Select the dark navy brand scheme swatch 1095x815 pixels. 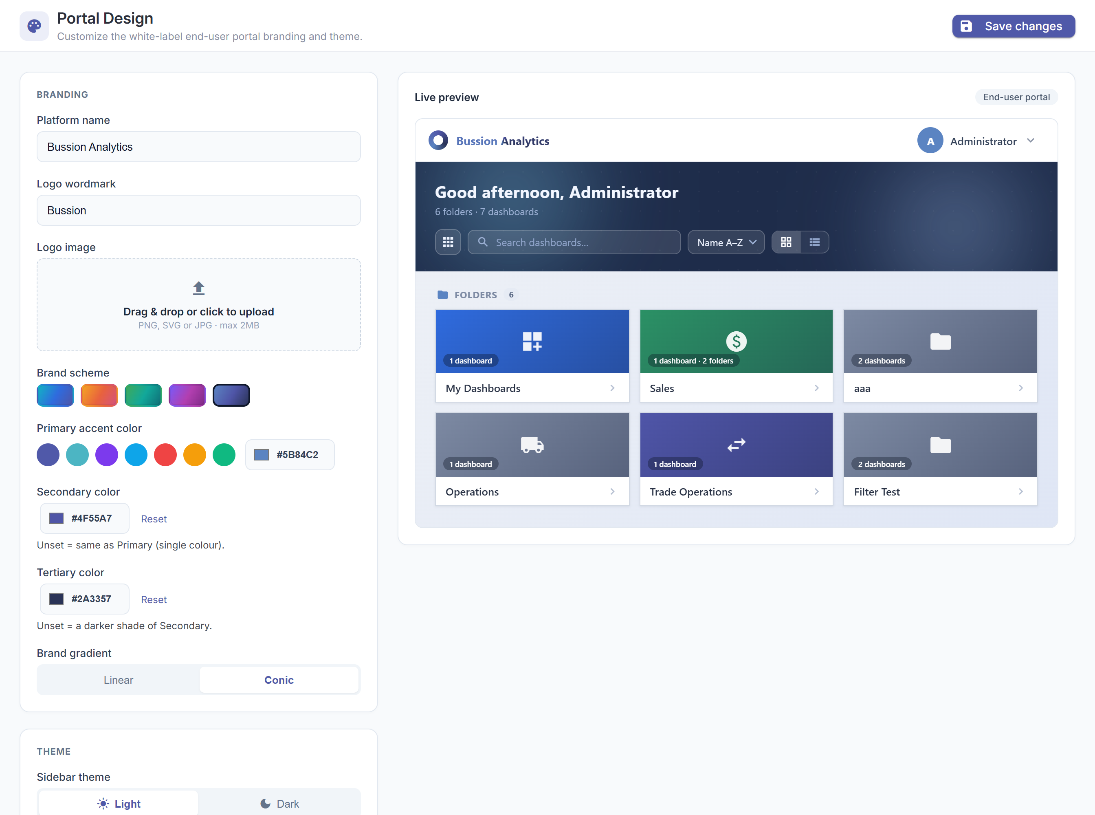[231, 395]
